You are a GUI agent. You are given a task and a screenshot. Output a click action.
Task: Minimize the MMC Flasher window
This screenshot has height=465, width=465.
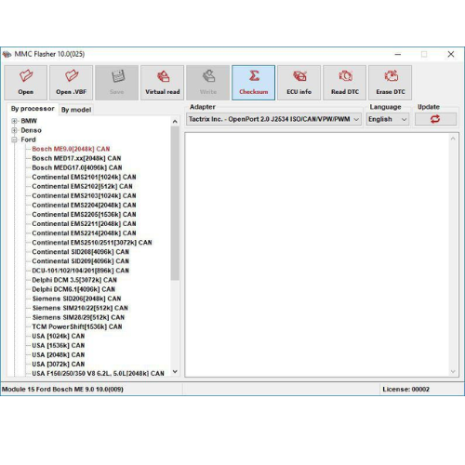(x=398, y=55)
